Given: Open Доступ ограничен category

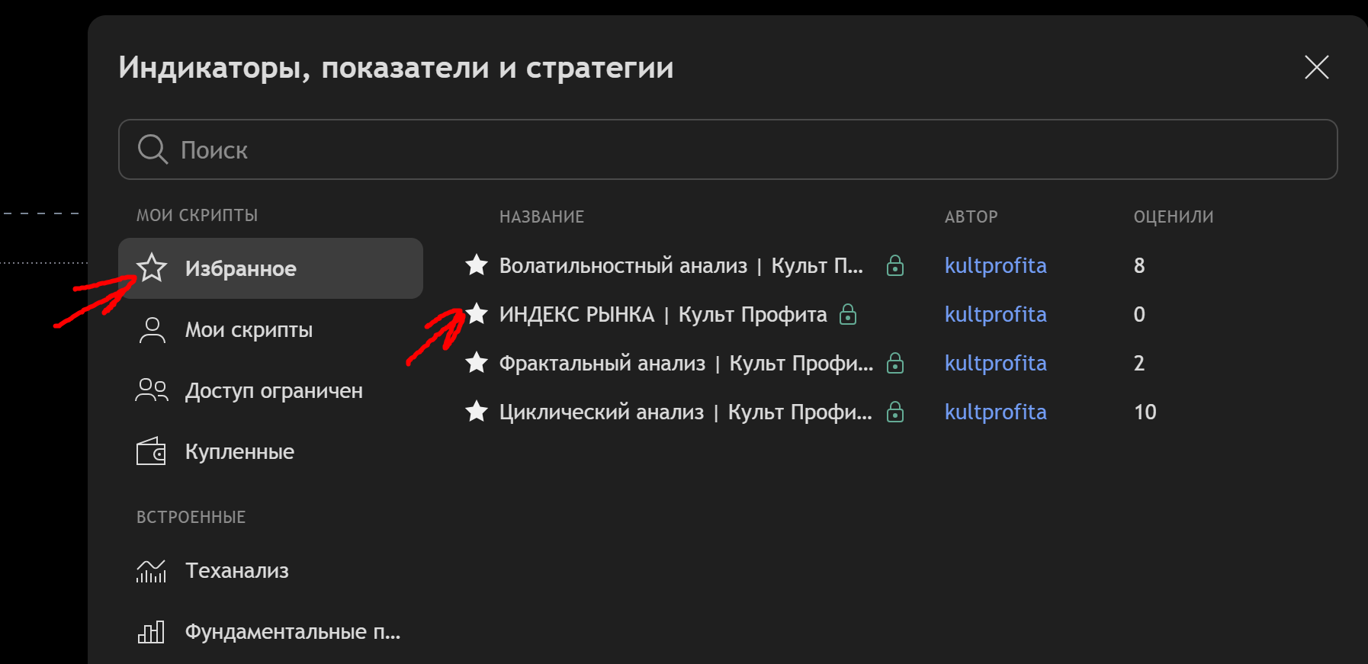Looking at the screenshot, I should tap(273, 390).
